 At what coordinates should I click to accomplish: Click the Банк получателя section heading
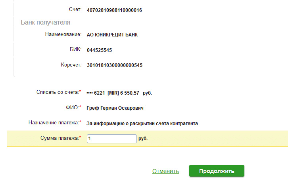(46, 22)
